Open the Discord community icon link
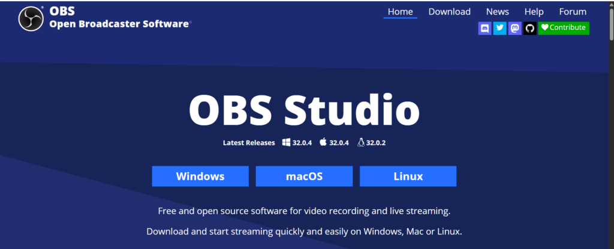The width and height of the screenshot is (614, 249). coord(485,28)
